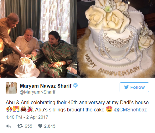Click the birthday cake emoji
The height and width of the screenshot is (133, 155).
pyautogui.click(x=23, y=110)
